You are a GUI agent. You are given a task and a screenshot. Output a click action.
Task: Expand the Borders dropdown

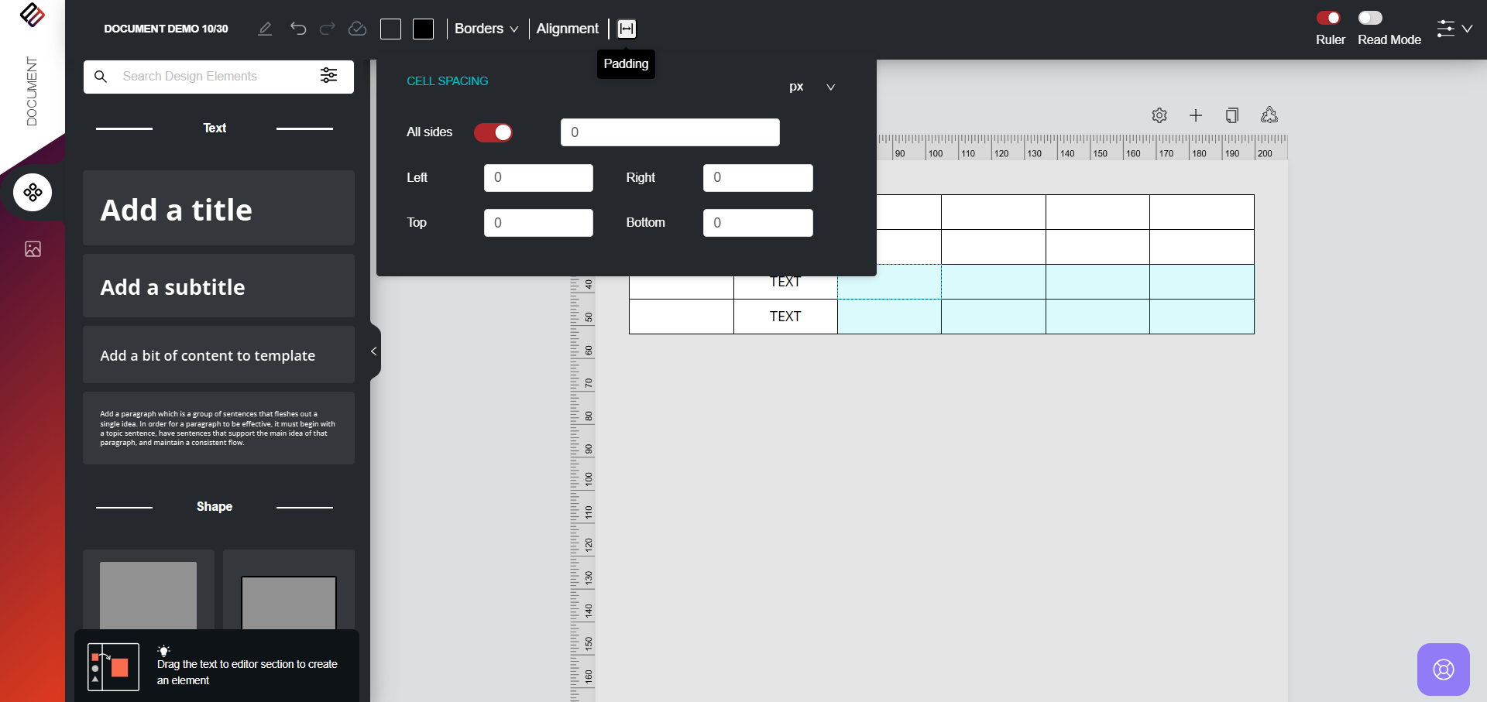[486, 29]
